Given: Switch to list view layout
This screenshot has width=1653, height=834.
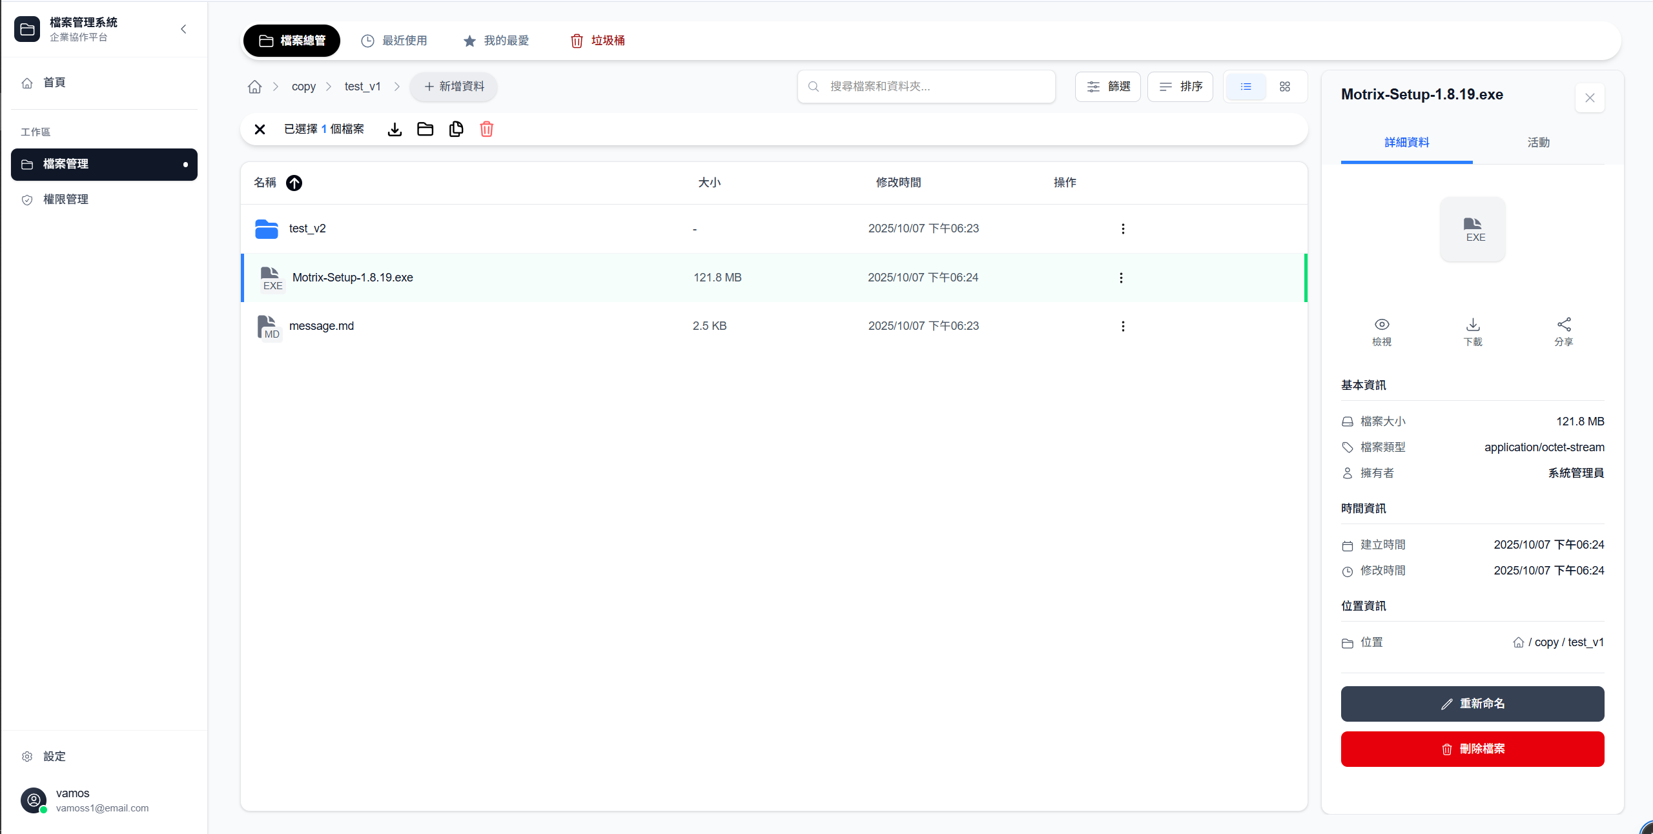Looking at the screenshot, I should (x=1246, y=86).
